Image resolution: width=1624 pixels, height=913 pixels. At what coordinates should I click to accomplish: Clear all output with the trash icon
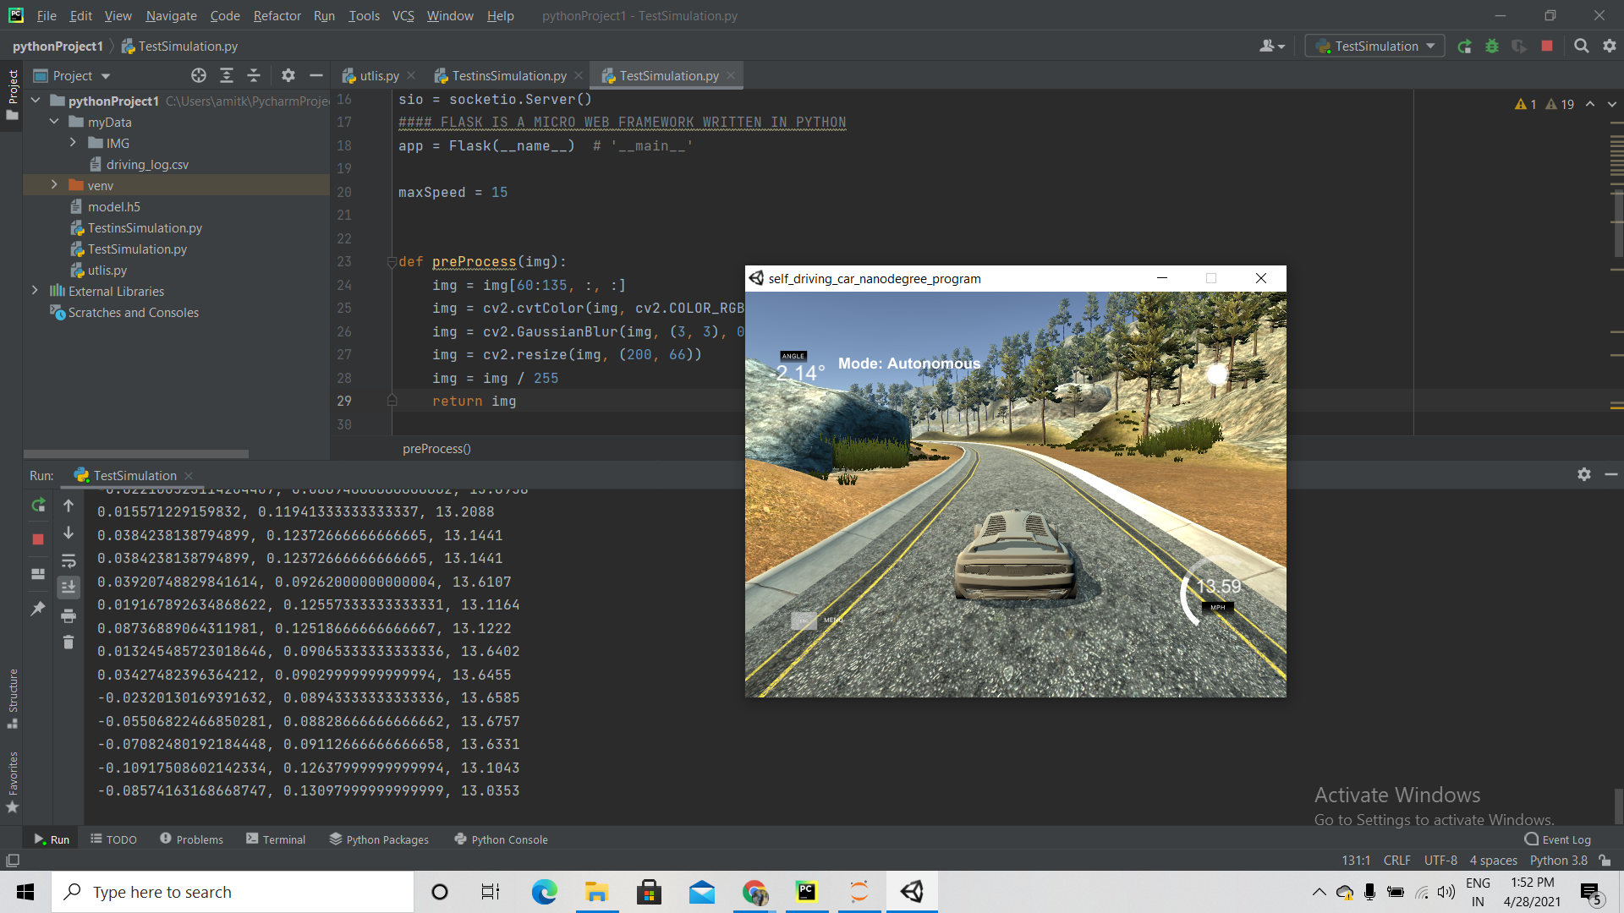pos(69,642)
